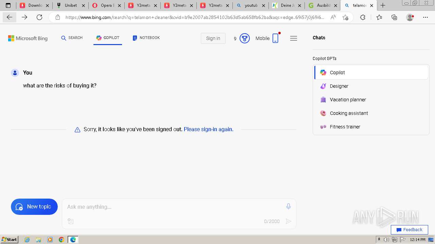Open browser Extensions puzzle icon

pyautogui.click(x=363, y=18)
